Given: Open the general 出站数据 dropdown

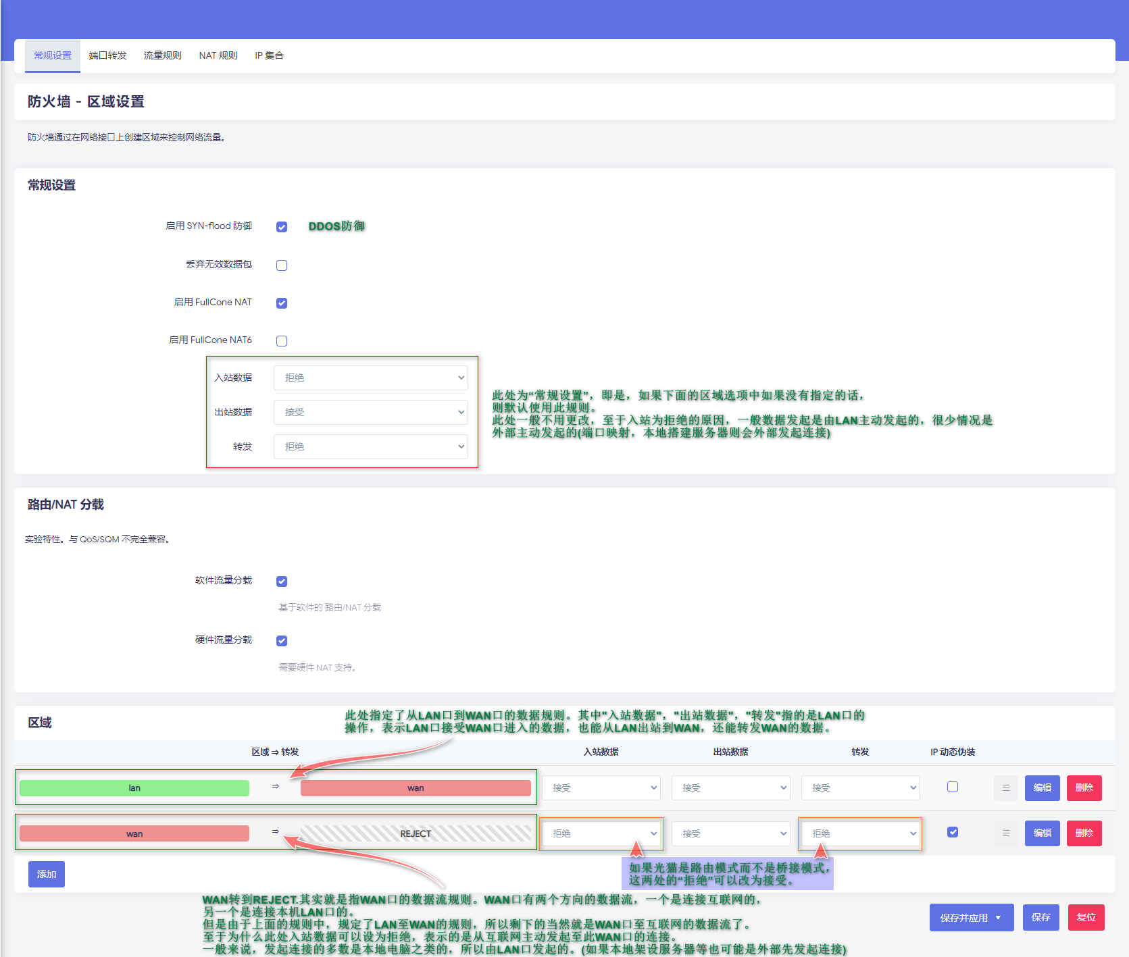Looking at the screenshot, I should coord(370,412).
